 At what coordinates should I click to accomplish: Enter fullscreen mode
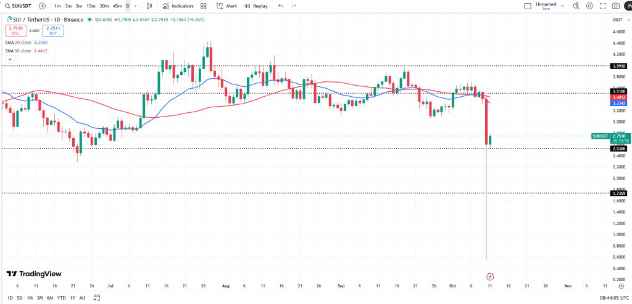602,6
